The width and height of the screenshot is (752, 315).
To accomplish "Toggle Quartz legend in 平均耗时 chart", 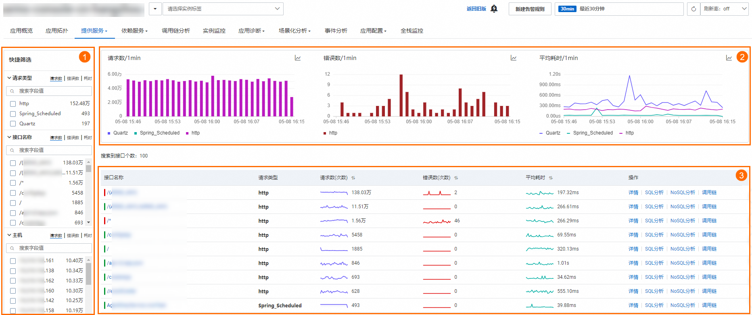I will point(550,133).
